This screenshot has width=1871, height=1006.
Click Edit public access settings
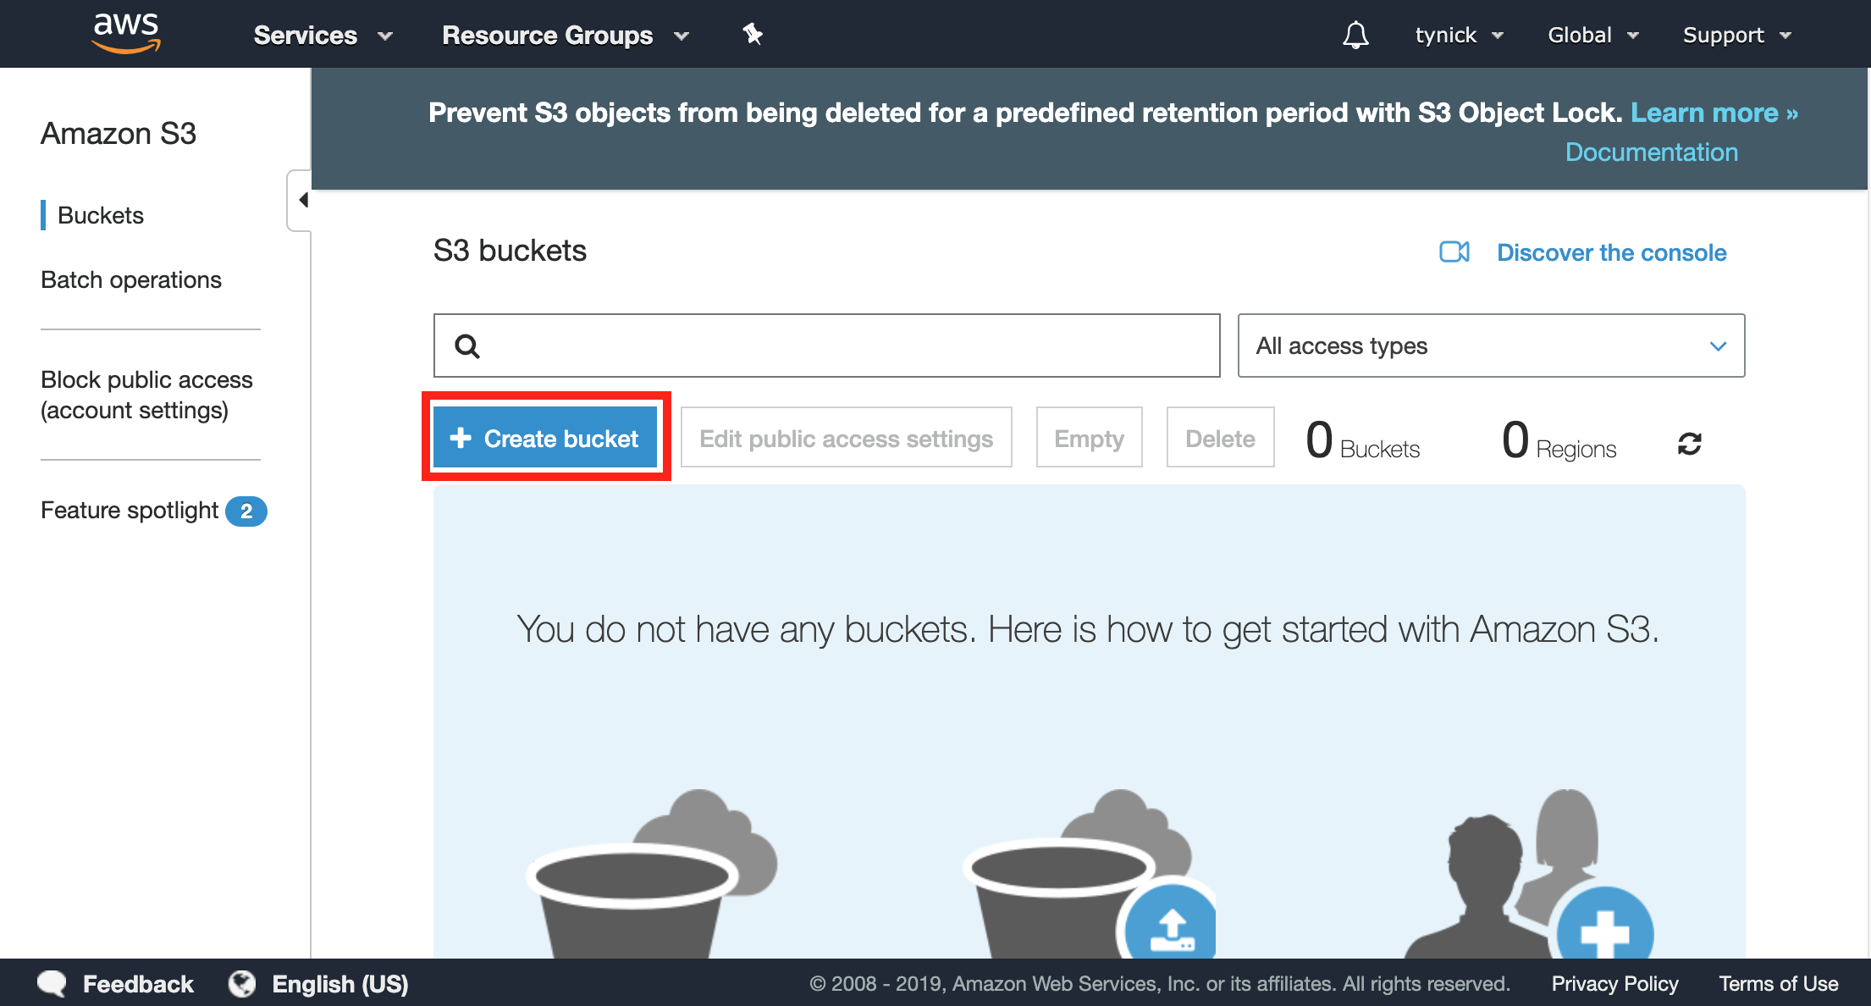847,438
